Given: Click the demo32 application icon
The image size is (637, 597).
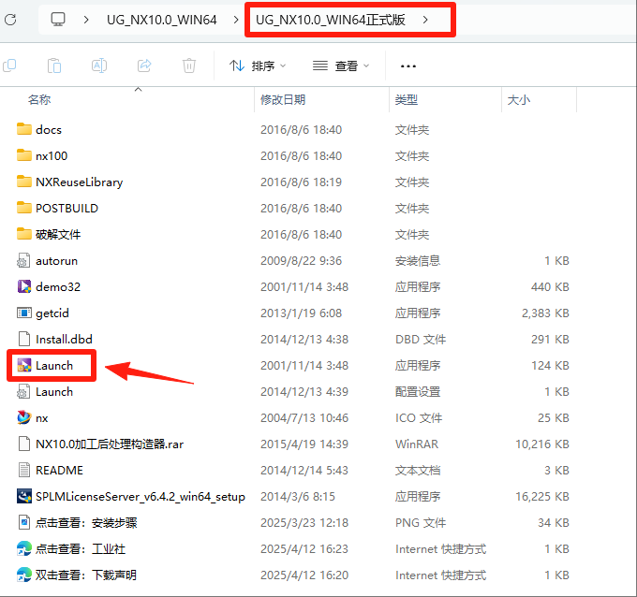Looking at the screenshot, I should [x=24, y=286].
